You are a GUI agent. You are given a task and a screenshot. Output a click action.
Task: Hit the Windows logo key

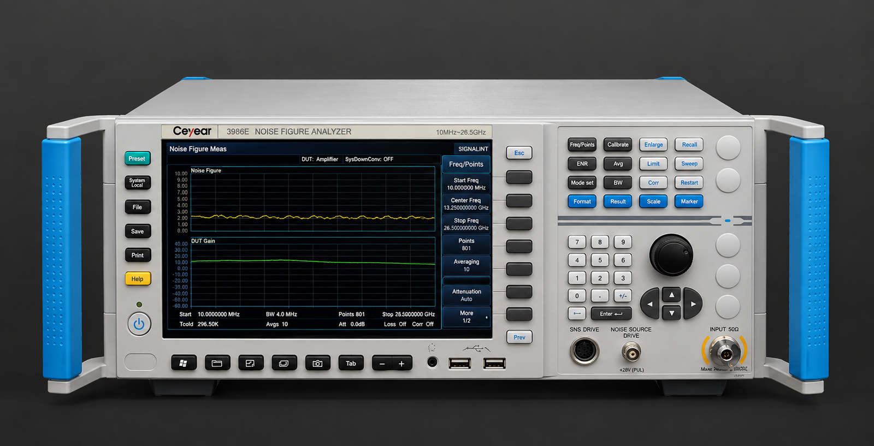pos(184,363)
